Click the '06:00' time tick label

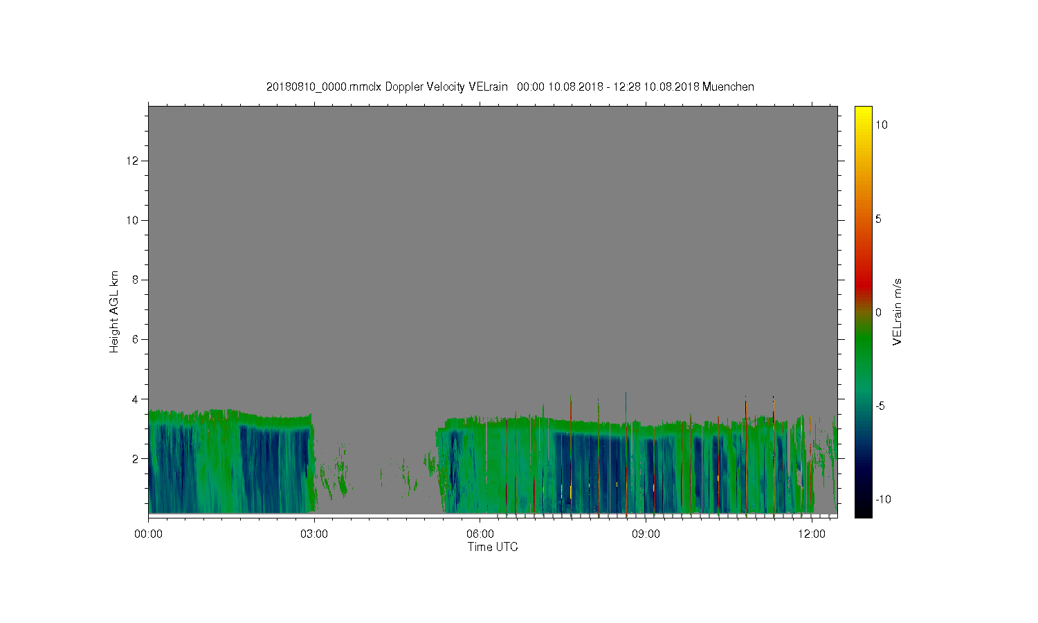[x=480, y=534]
